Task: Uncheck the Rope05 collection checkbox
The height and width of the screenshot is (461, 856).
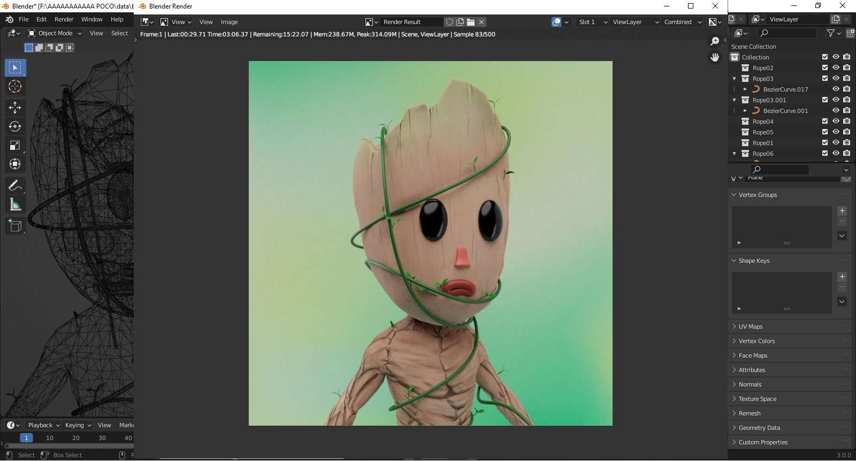Action: [x=825, y=132]
